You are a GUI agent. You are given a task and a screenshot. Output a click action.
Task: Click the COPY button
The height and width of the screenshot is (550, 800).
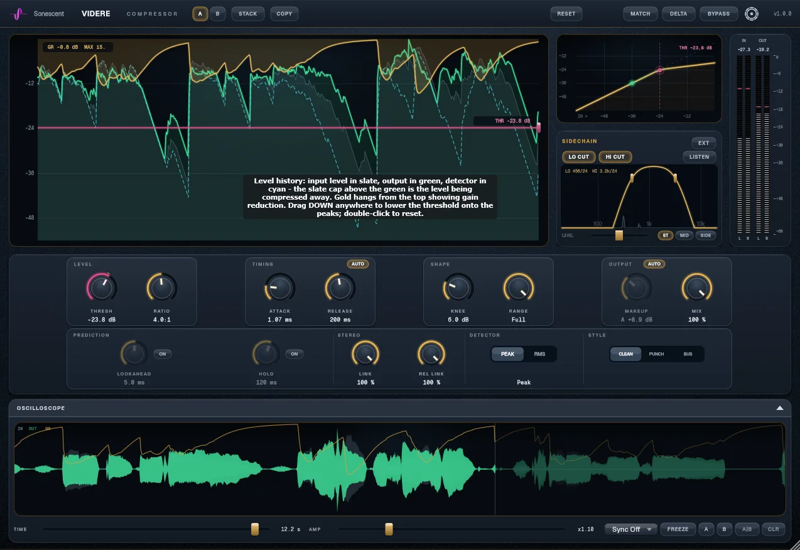coord(284,14)
